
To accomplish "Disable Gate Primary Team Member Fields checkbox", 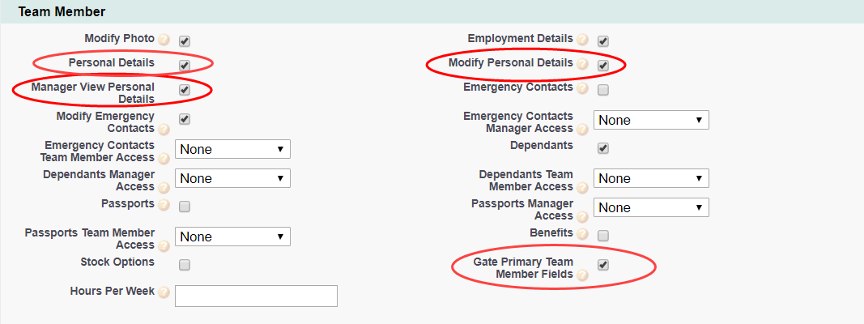I will (x=603, y=265).
